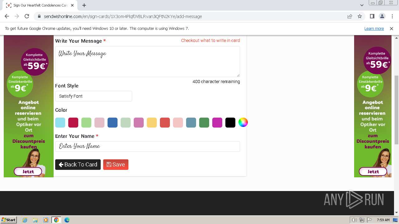Pick the royal blue color swatch

click(113, 123)
